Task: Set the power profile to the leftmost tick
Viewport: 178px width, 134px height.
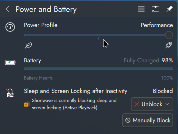Action: (28, 35)
